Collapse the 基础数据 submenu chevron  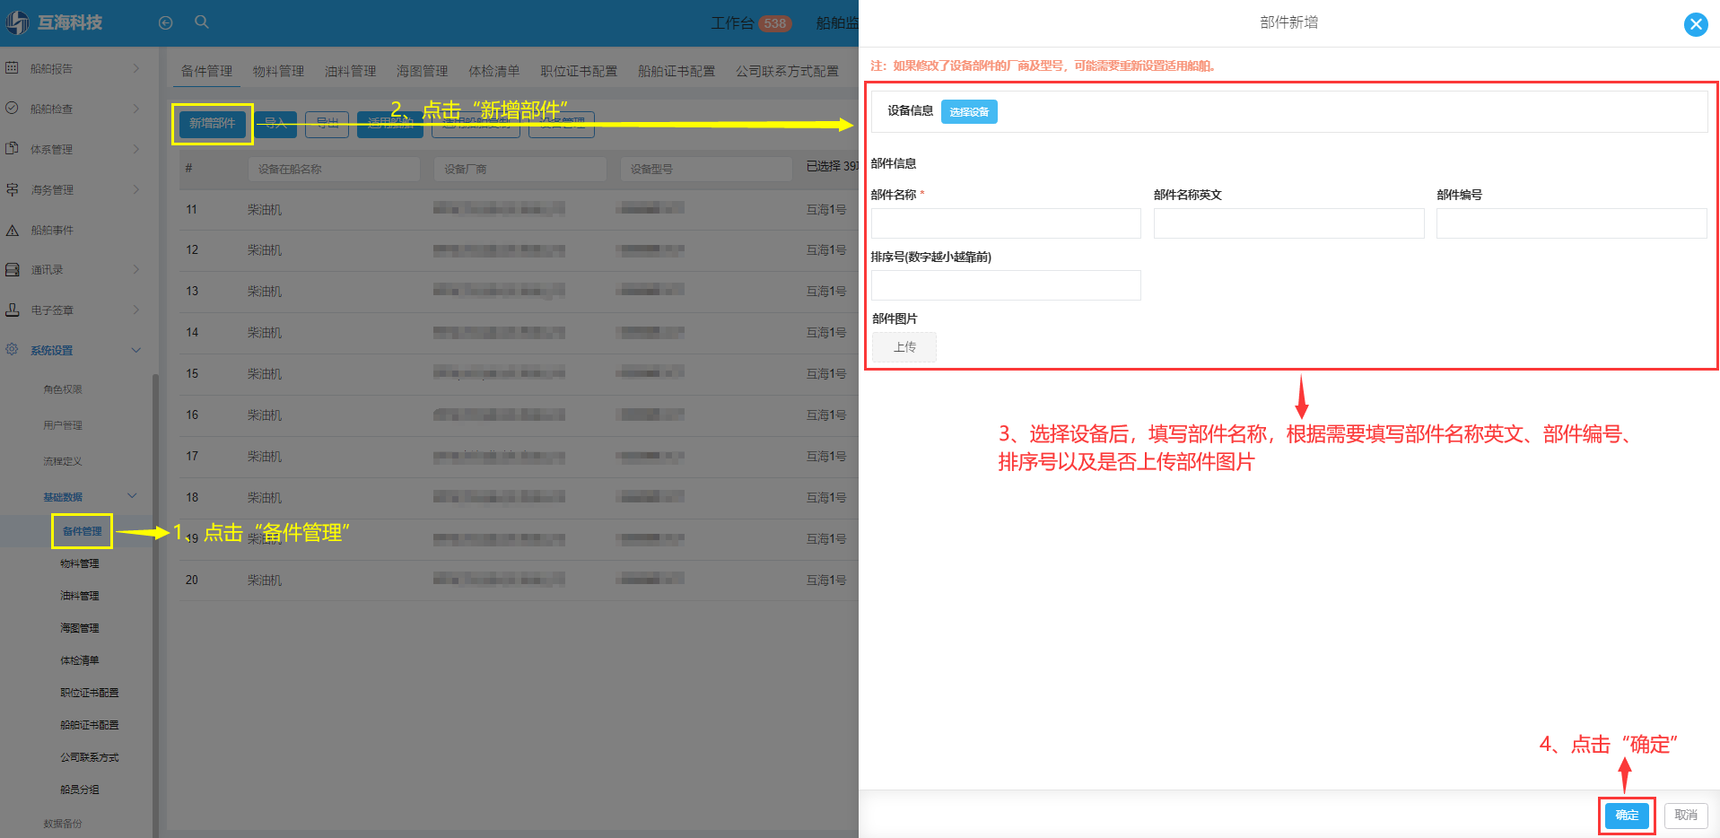click(x=132, y=496)
